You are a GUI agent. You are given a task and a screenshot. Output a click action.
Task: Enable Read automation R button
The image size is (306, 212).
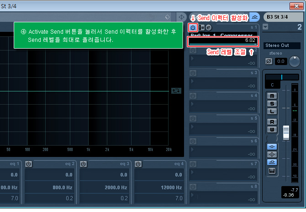point(272,122)
